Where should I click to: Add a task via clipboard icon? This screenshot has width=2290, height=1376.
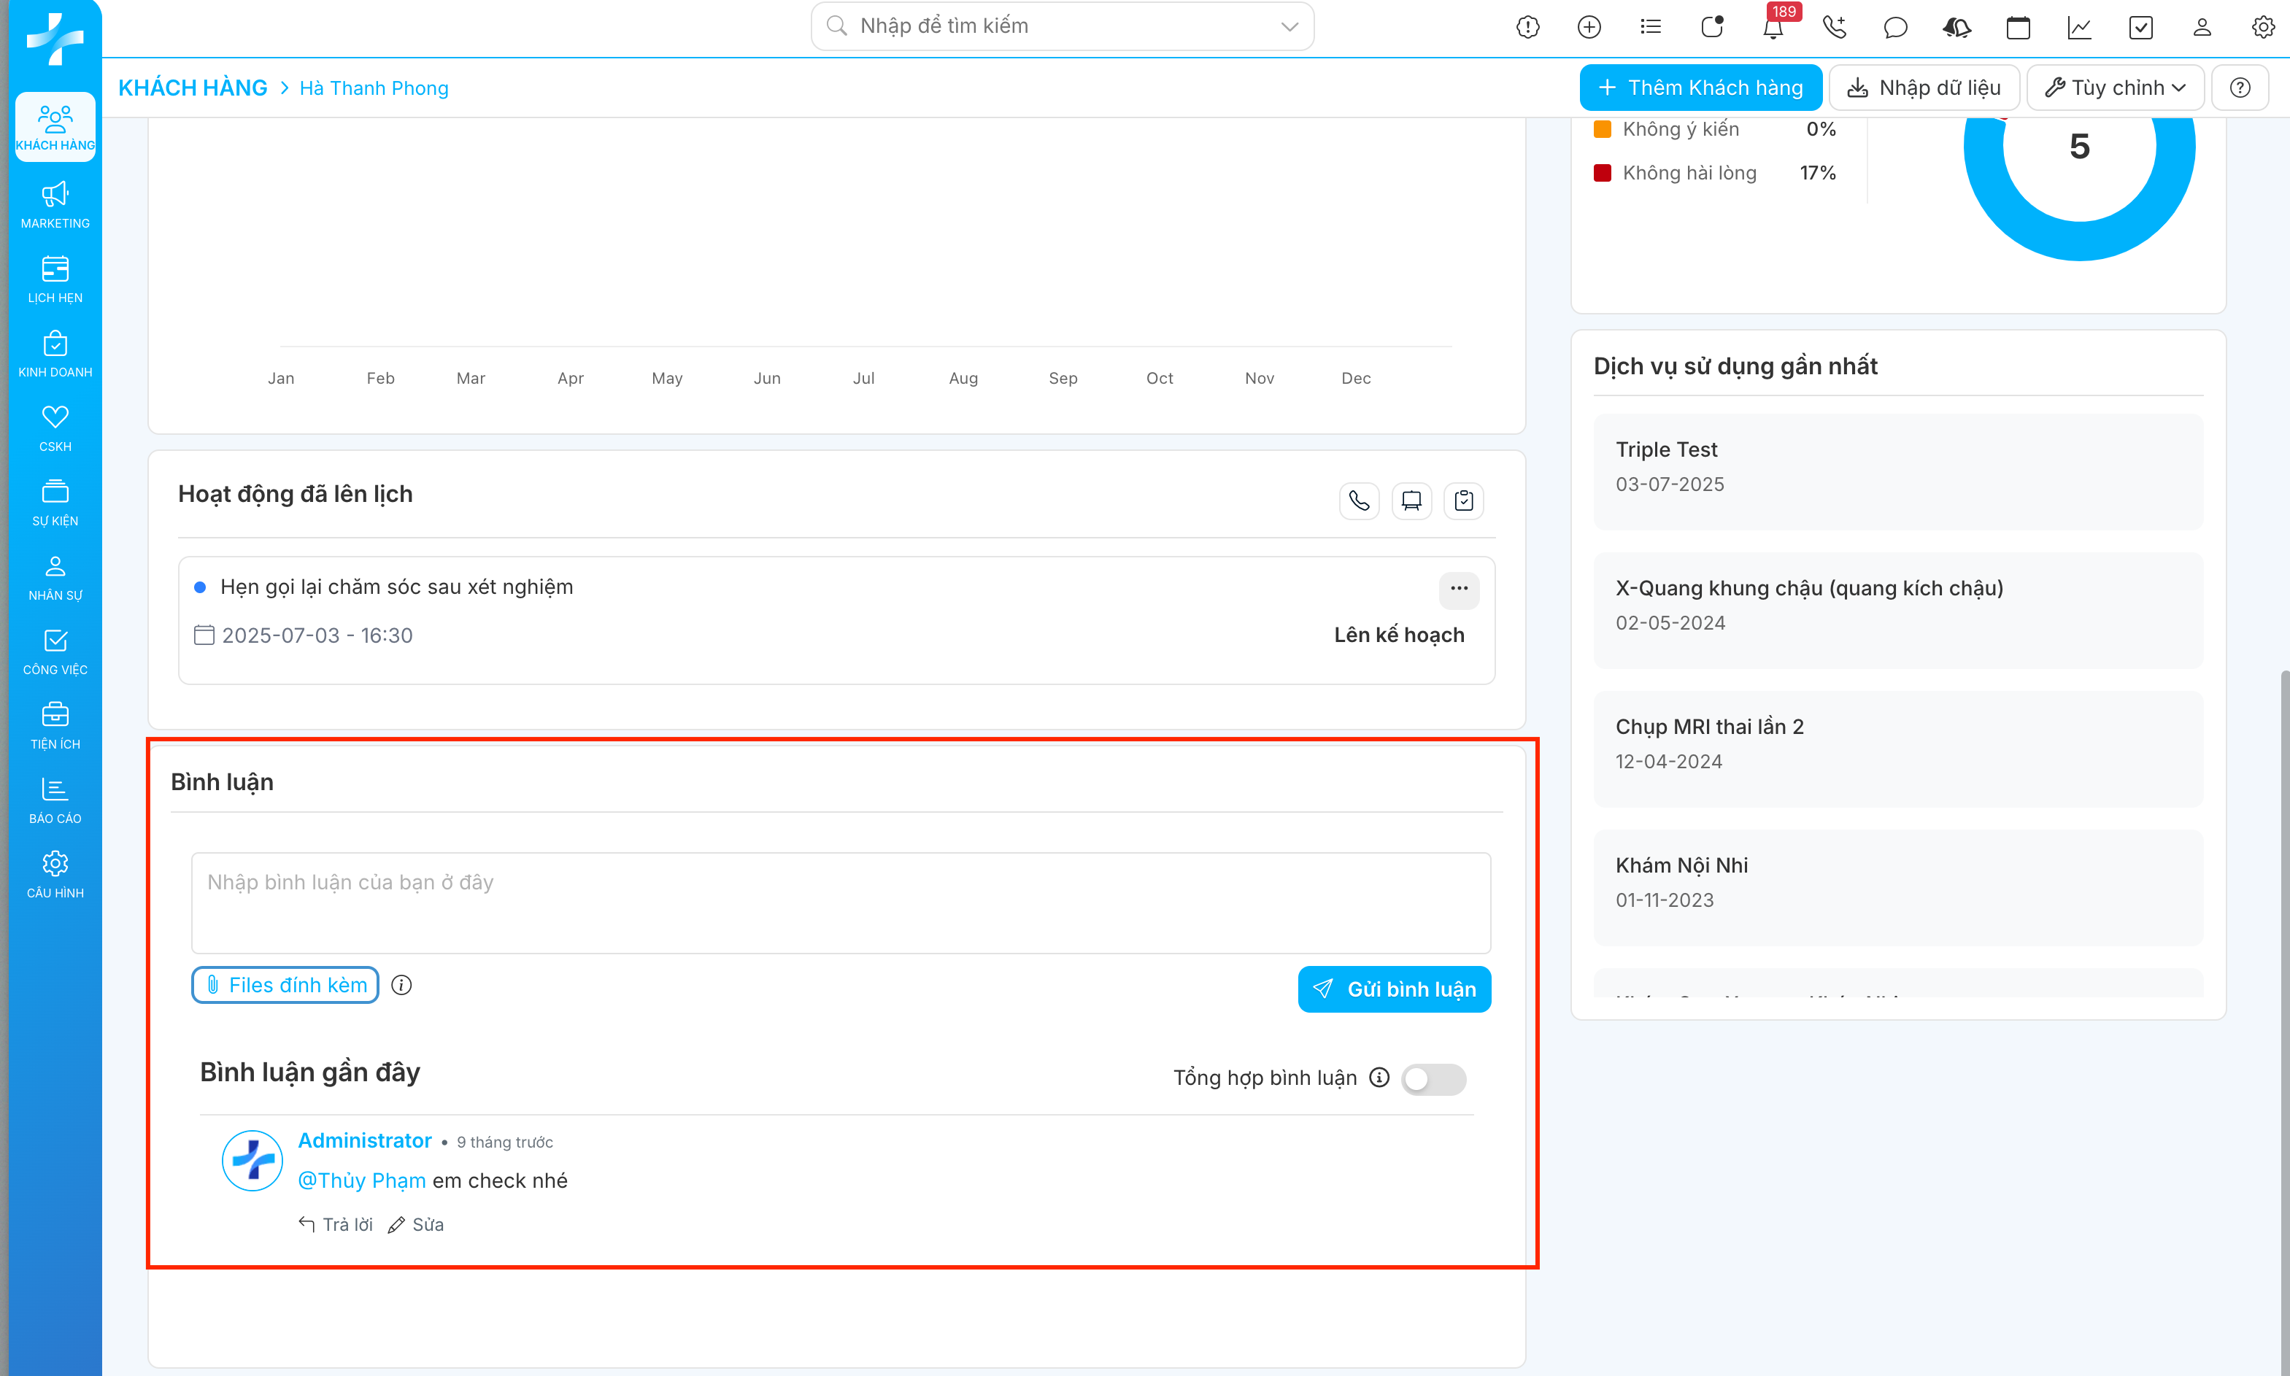point(1464,500)
